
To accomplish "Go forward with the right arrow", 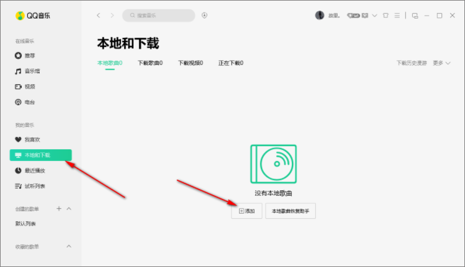I will 112,15.
